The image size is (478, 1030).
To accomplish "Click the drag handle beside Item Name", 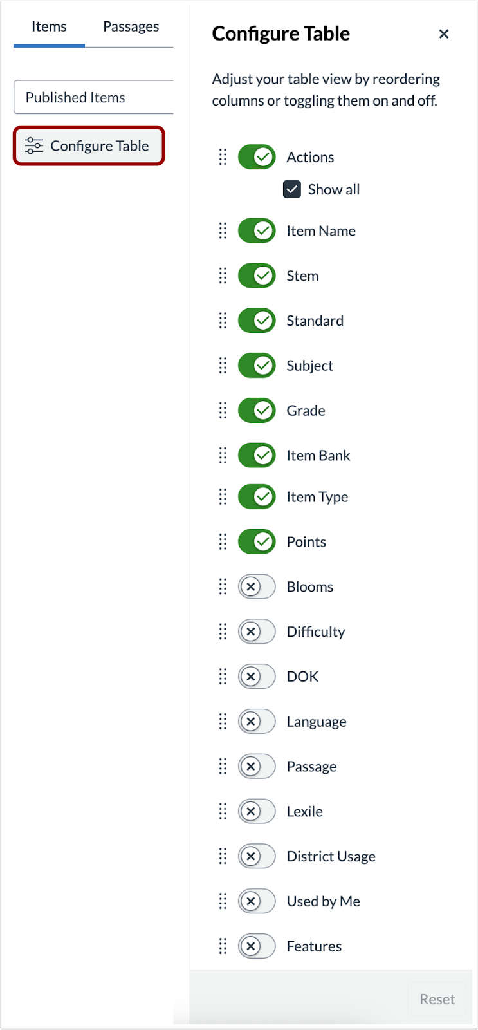I will (x=223, y=230).
